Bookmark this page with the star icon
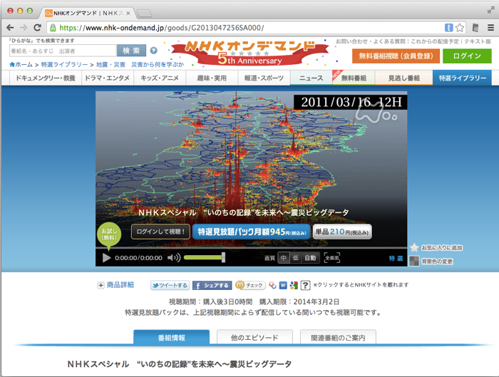This screenshot has height=377, width=499. (460, 28)
